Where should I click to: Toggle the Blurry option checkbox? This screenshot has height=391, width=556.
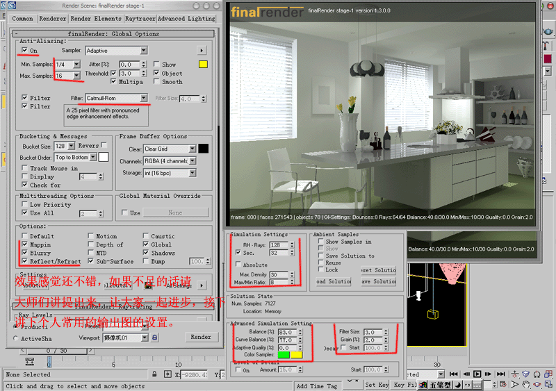(x=24, y=253)
